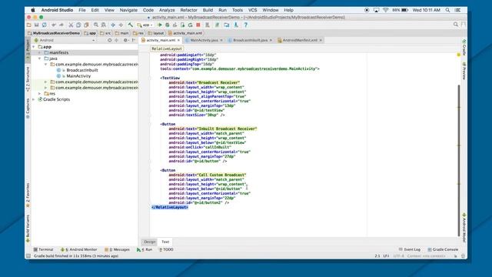This screenshot has width=492, height=277.
Task: Expand the manifests folder arrow
Action: (x=40, y=53)
